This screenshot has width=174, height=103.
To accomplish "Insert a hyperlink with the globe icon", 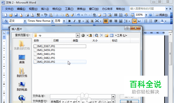I will click(95, 15).
